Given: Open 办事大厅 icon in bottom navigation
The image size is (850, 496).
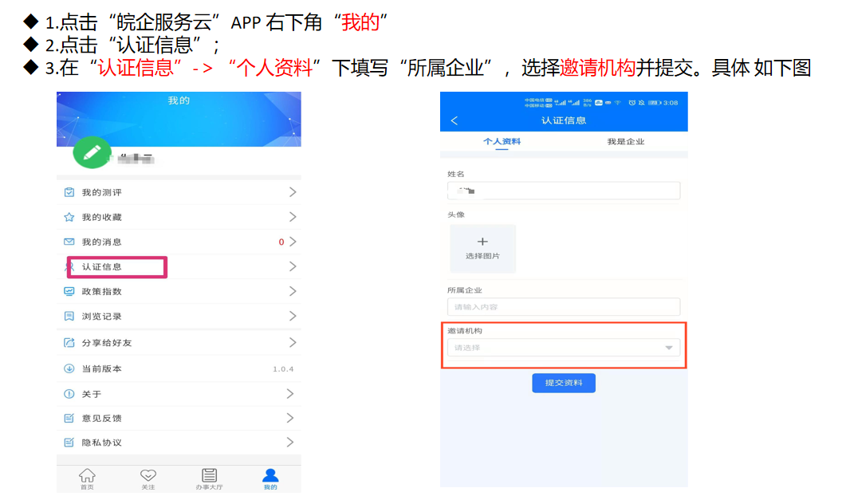Looking at the screenshot, I should tap(209, 477).
